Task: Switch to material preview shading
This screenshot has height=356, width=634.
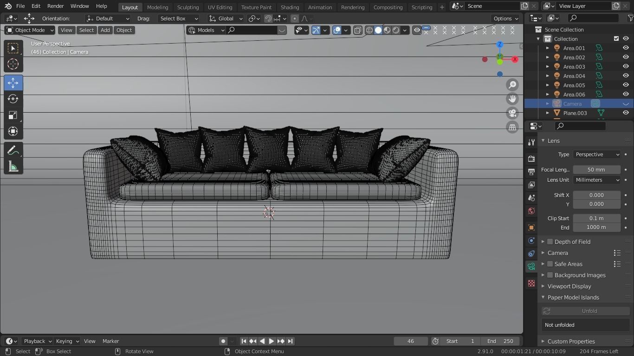Action: coord(387,30)
